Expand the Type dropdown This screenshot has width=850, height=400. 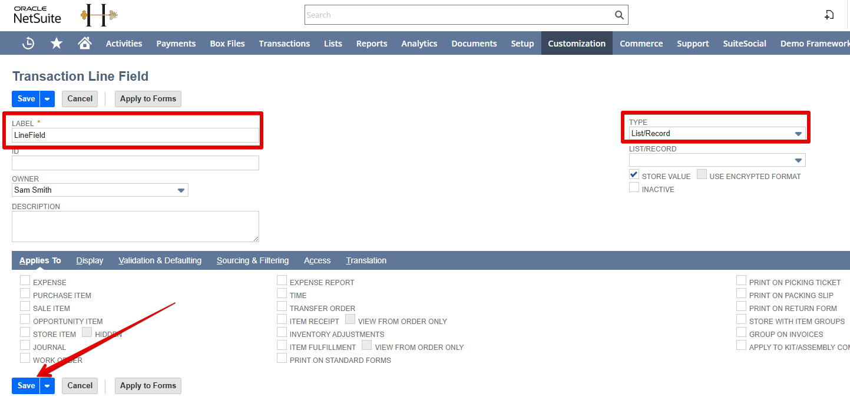tap(798, 134)
